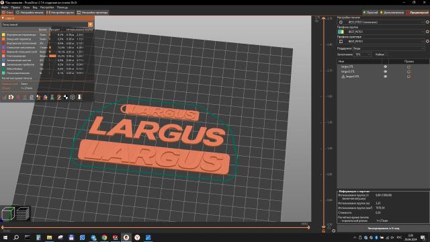
Task: Click the edit icon for largus.STL
Action: click(409, 67)
